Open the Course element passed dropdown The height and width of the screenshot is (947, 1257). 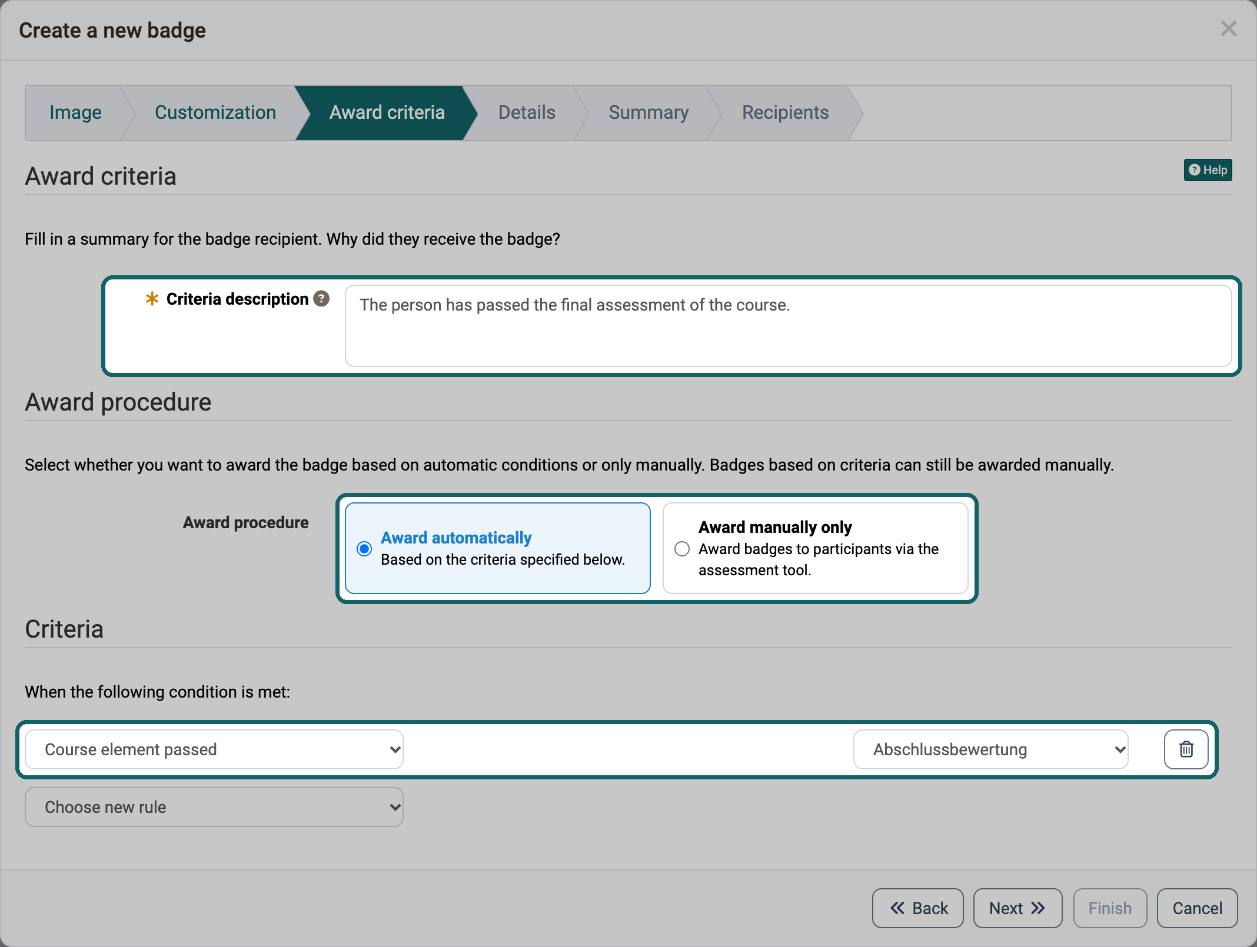pyautogui.click(x=214, y=749)
